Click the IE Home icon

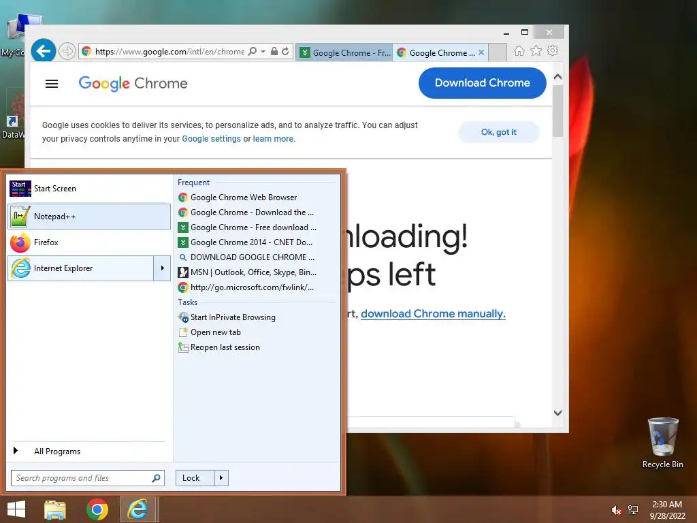[519, 51]
